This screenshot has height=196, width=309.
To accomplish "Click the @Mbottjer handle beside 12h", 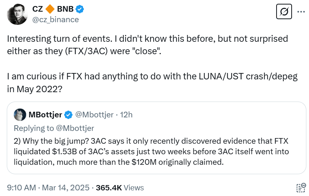I will (x=94, y=115).
